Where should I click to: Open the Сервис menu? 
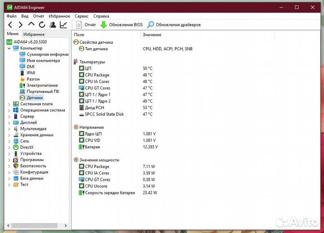click(x=81, y=16)
